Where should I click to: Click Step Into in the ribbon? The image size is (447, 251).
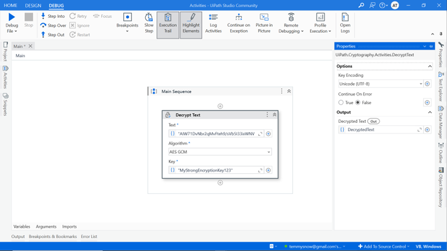52,16
